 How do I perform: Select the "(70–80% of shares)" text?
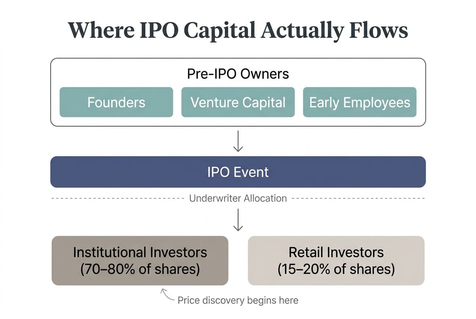click(140, 269)
